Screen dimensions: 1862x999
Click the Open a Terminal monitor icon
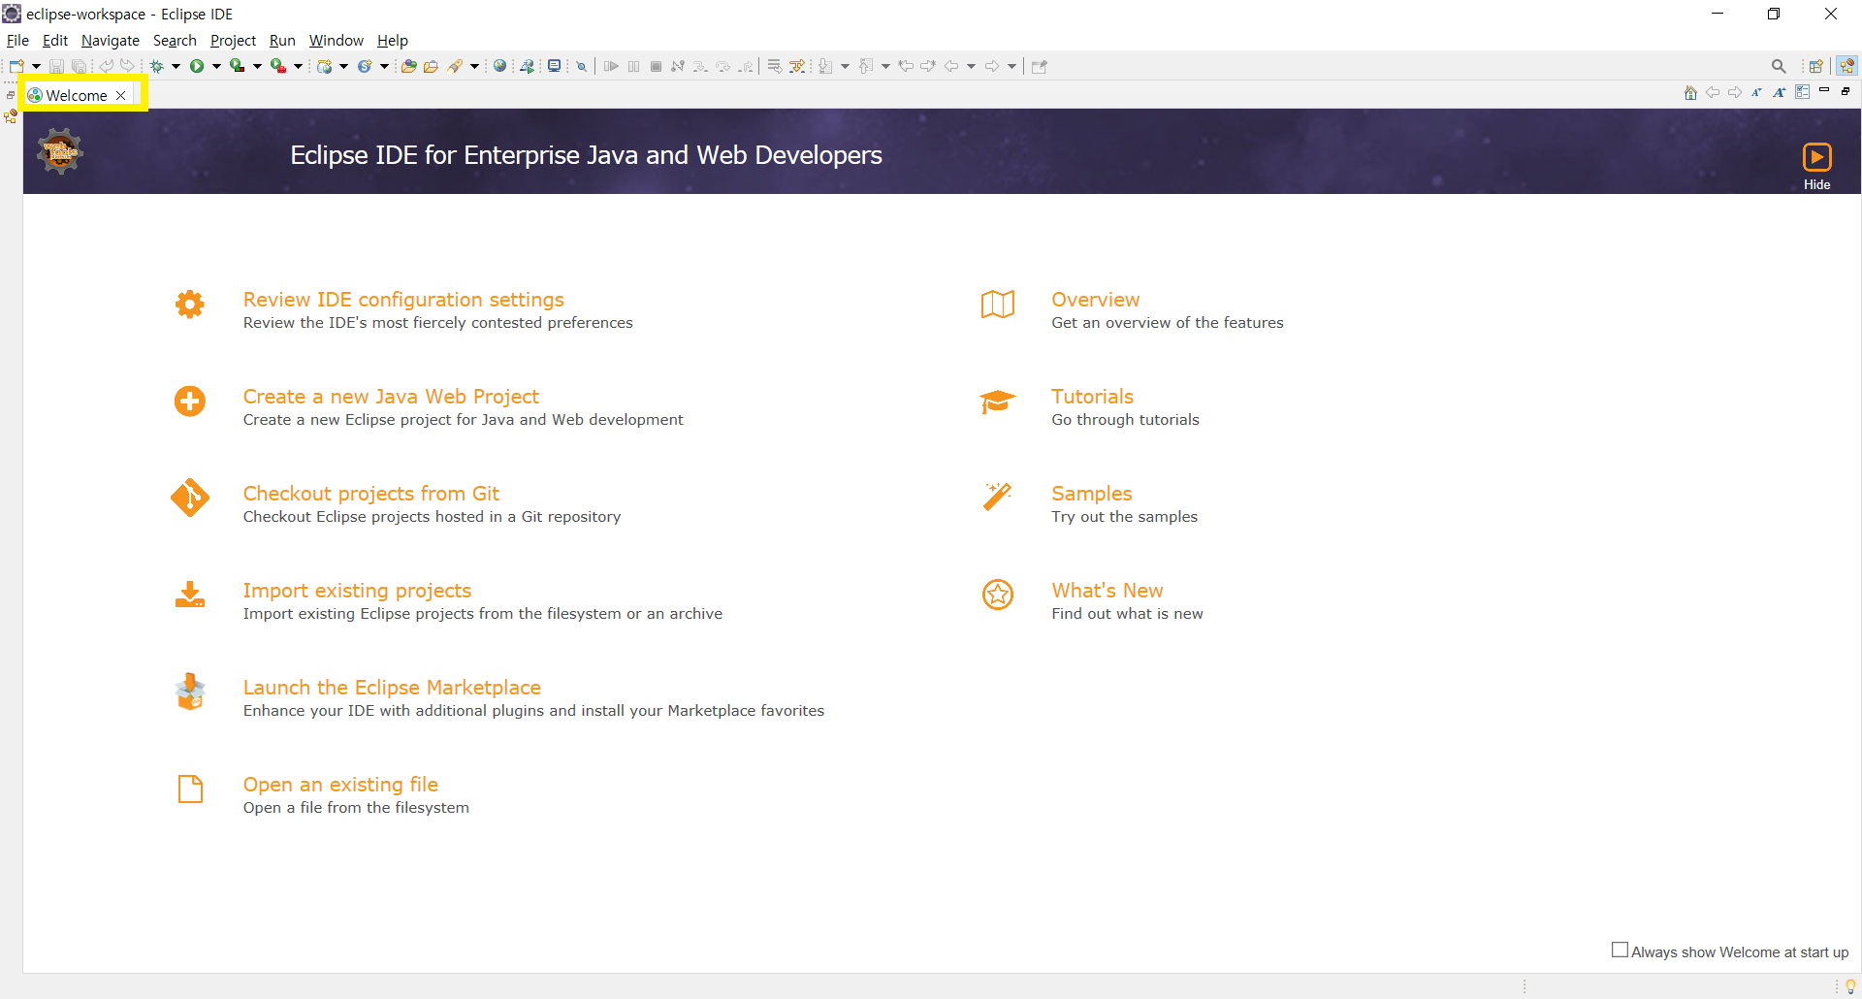click(554, 66)
